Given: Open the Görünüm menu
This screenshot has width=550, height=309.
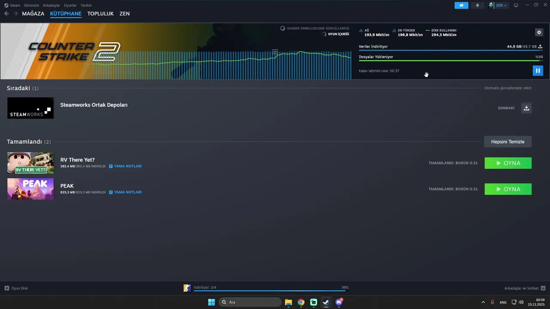Looking at the screenshot, I should (x=31, y=5).
